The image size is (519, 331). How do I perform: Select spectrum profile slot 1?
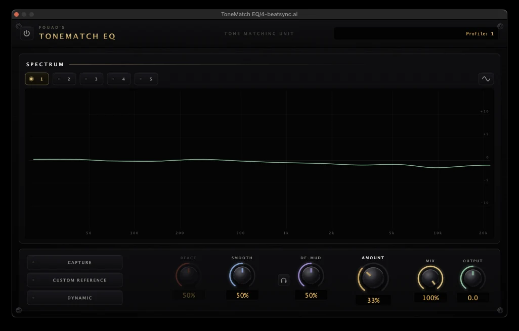[37, 79]
